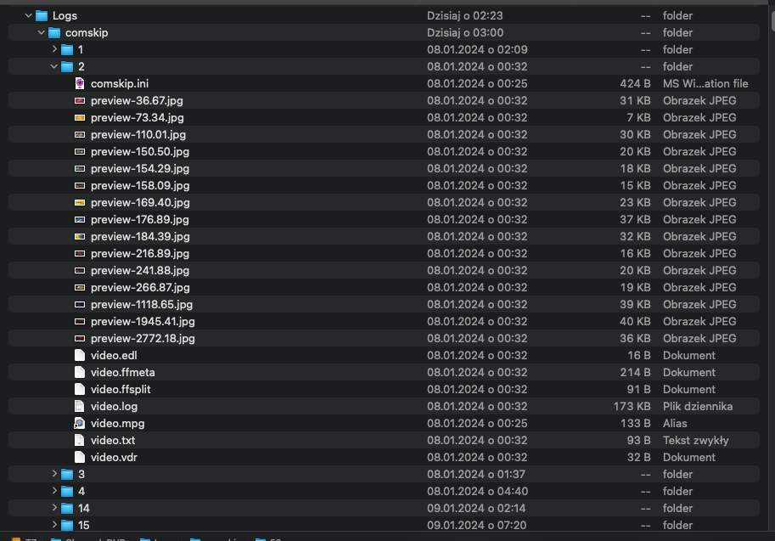This screenshot has height=541, width=775.
Task: Click the comskip.ini file icon
Action: 80,83
